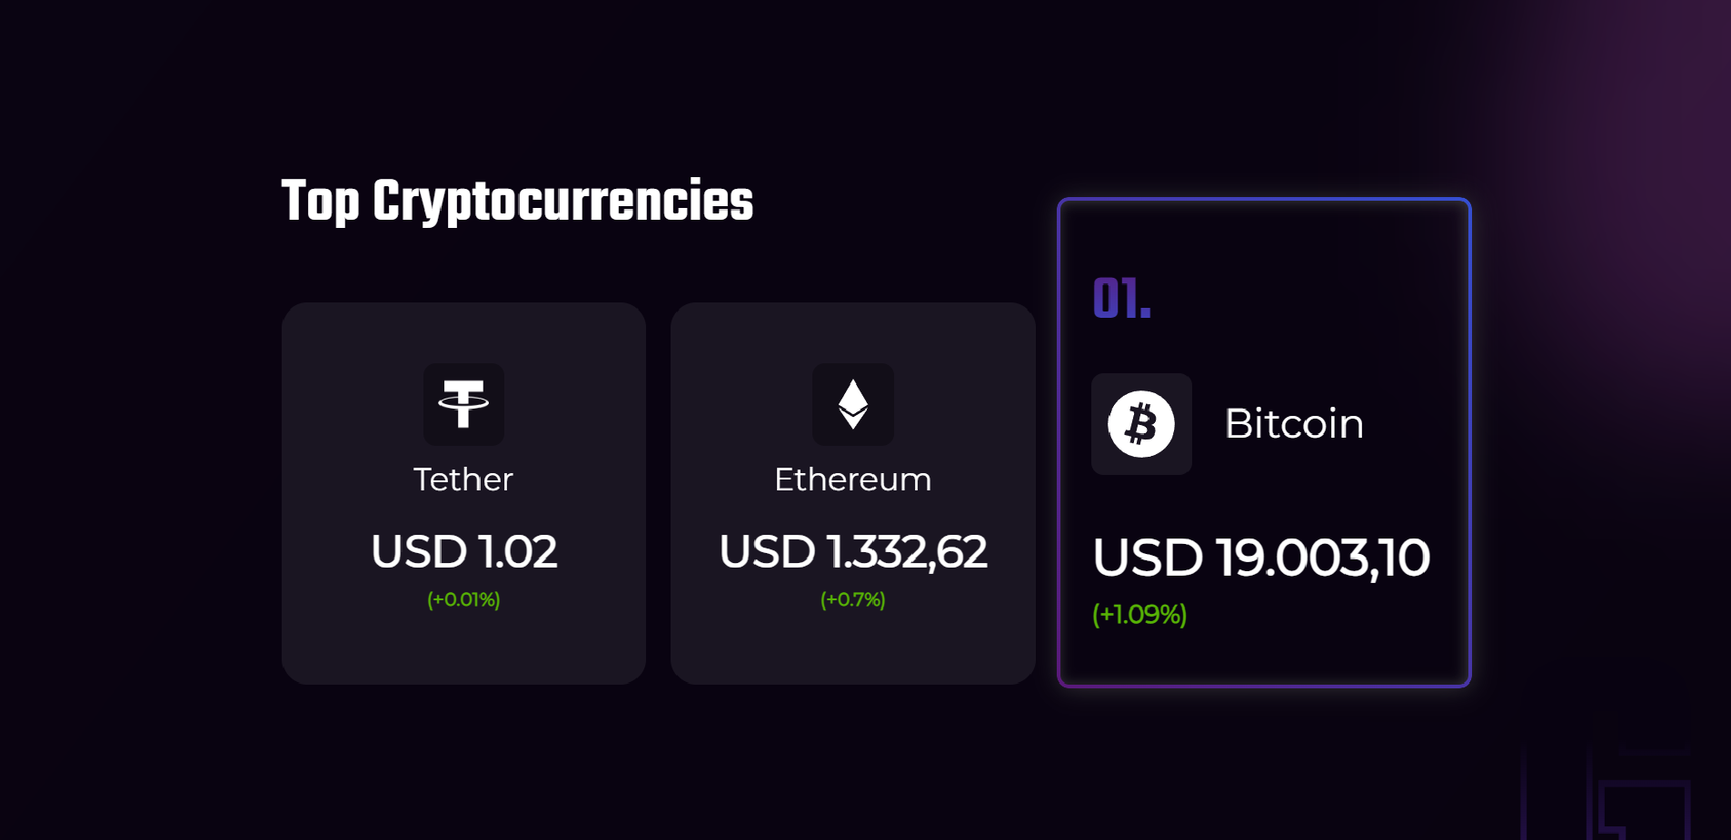Click the "Top Cryptocurrencies" heading
Screen dimensions: 1731x840
coord(517,202)
